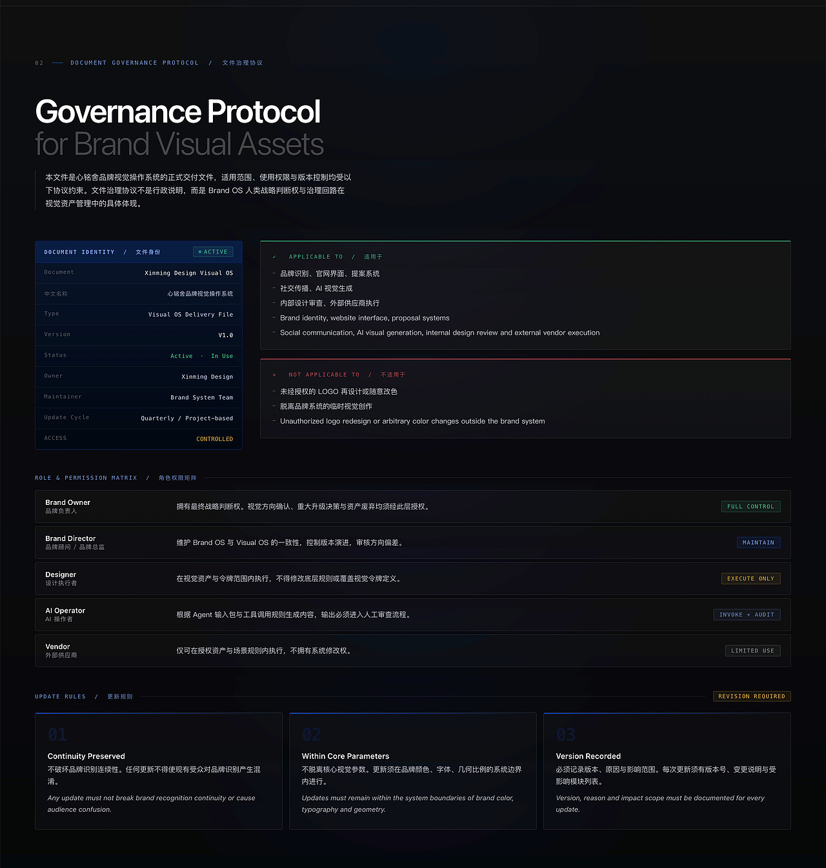Click the REVISION REQUIRED tag
Image resolution: width=826 pixels, height=868 pixels.
(752, 696)
